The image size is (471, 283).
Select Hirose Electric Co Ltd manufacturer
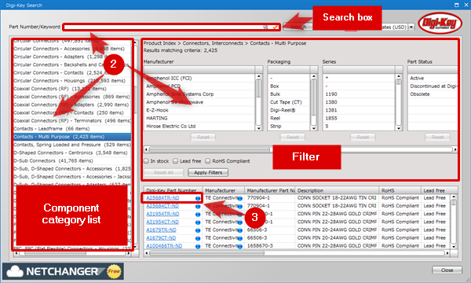(x=199, y=127)
